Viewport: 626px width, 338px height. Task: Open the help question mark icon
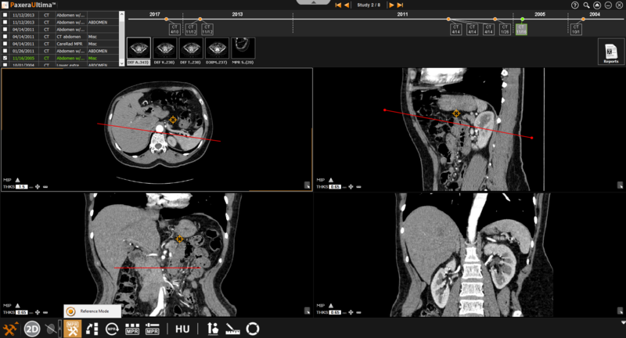pos(575,5)
